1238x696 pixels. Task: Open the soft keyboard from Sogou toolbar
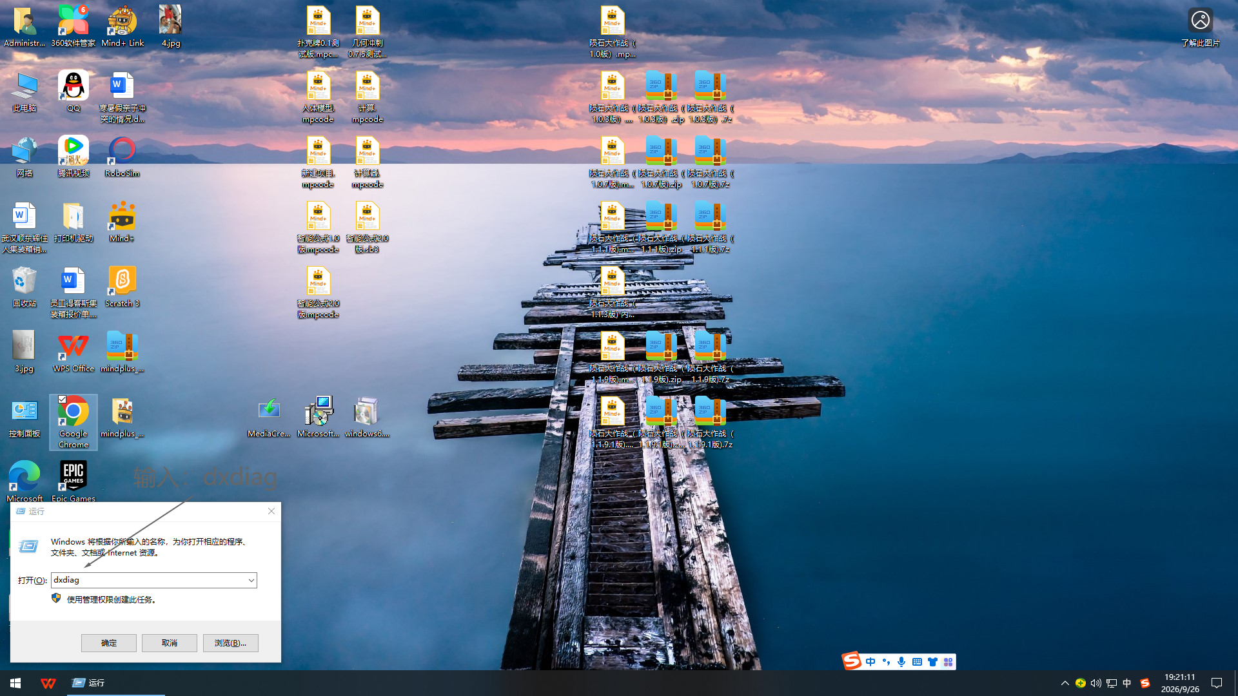(917, 662)
